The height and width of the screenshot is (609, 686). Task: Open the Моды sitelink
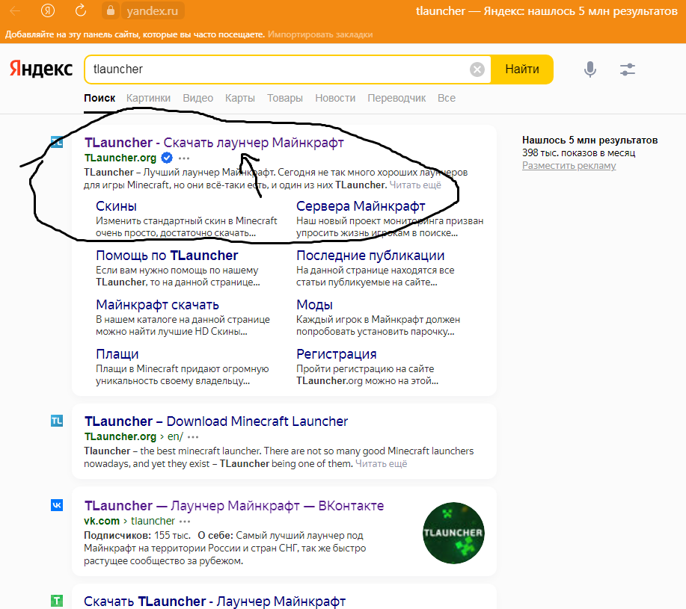(x=314, y=305)
